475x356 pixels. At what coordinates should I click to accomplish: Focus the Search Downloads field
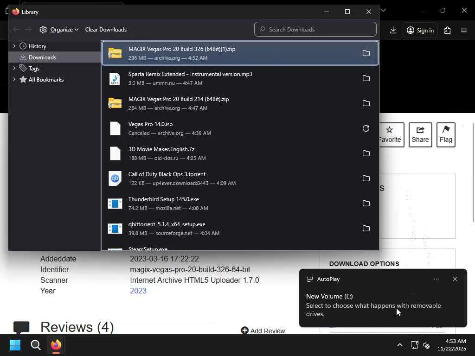315,29
